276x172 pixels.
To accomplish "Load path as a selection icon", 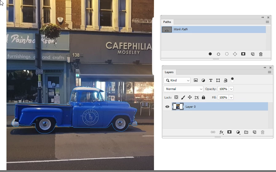I will (x=227, y=54).
